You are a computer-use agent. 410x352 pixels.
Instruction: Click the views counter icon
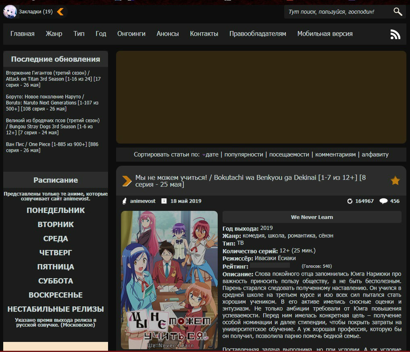pos(350,201)
